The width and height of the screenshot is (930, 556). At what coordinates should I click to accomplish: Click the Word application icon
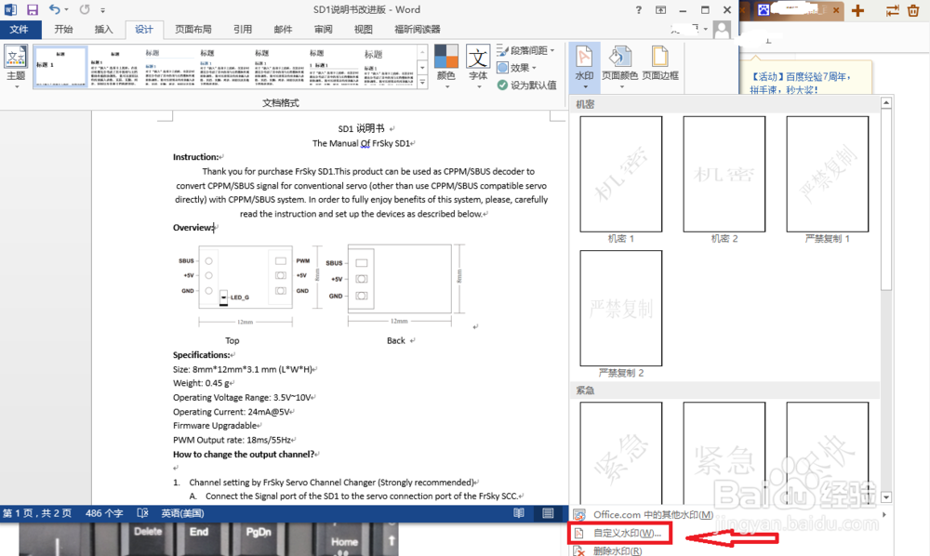click(x=10, y=9)
